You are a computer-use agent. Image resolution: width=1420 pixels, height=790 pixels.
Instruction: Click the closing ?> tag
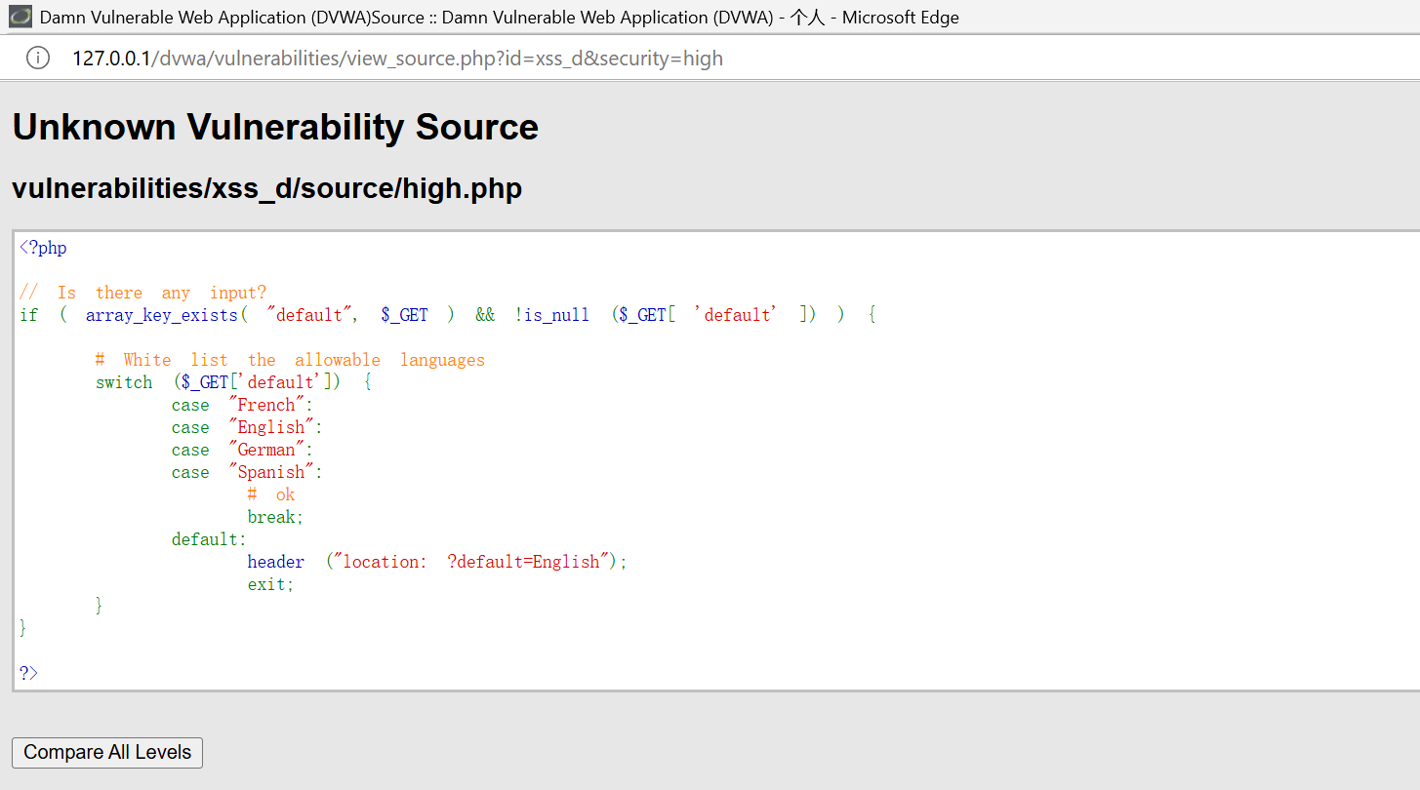28,673
